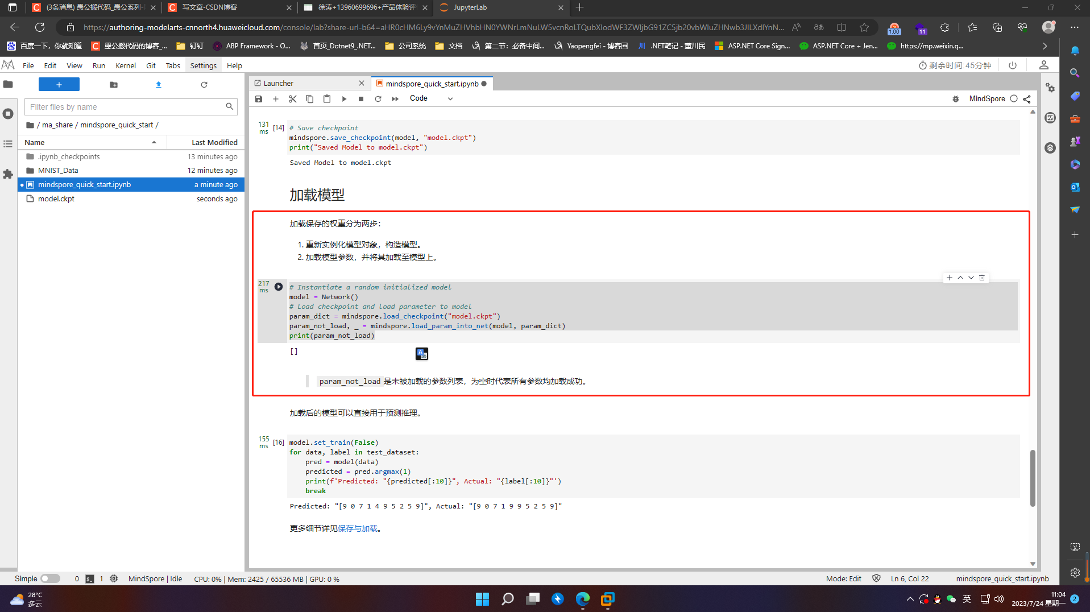Screen dimensions: 1090x612
Task: Delete the active cell with the trash icon
Action: coord(982,278)
